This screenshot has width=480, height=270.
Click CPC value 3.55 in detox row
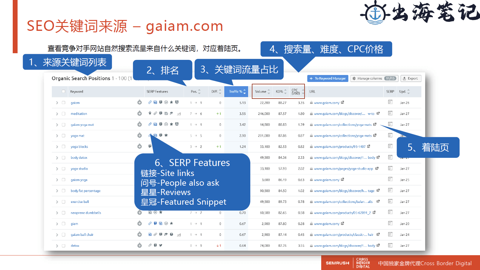[301, 246]
